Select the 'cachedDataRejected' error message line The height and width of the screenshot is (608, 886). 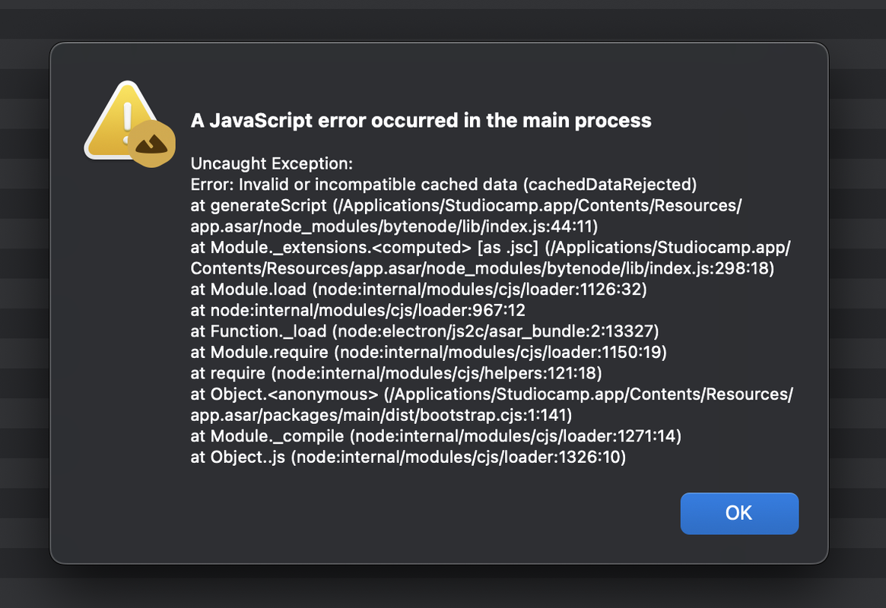click(x=443, y=185)
